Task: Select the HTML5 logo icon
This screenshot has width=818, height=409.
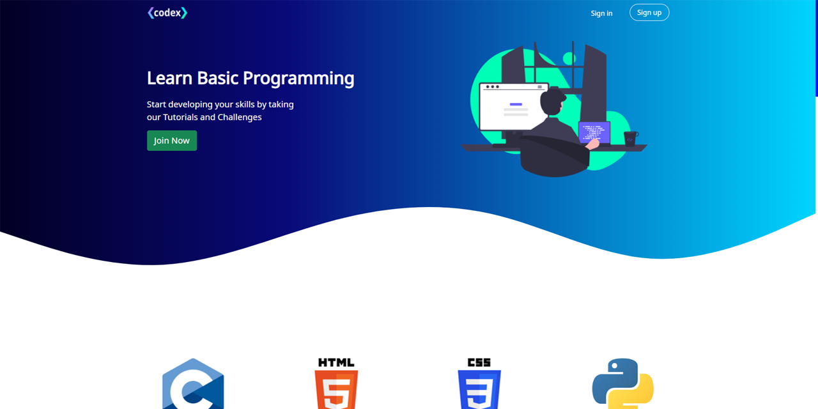Action: [x=336, y=383]
